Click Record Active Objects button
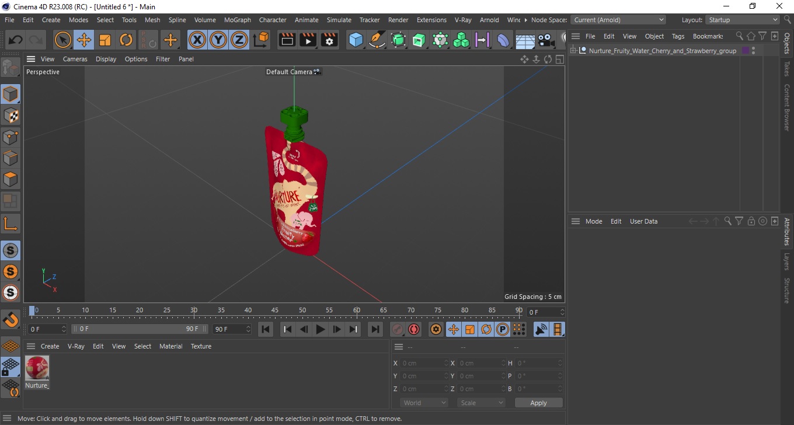Screen dimensions: 794x425 [398, 329]
